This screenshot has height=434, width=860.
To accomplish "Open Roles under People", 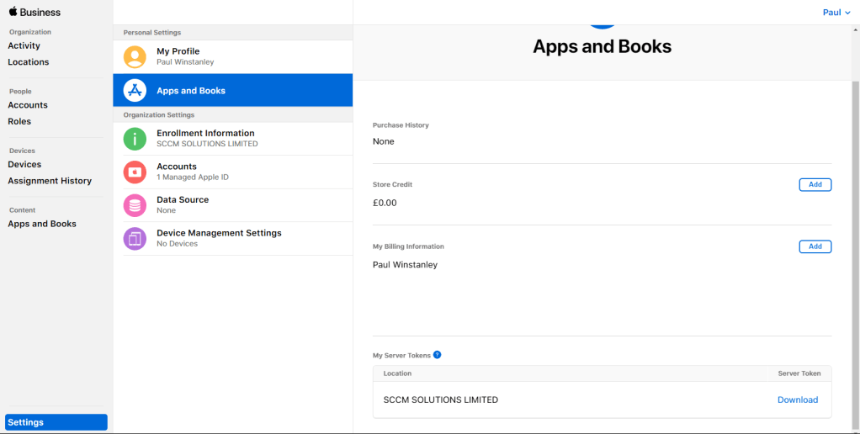I will coord(19,122).
